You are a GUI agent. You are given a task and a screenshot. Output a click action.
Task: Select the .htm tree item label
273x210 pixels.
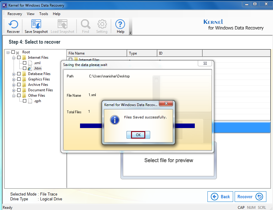(37, 68)
